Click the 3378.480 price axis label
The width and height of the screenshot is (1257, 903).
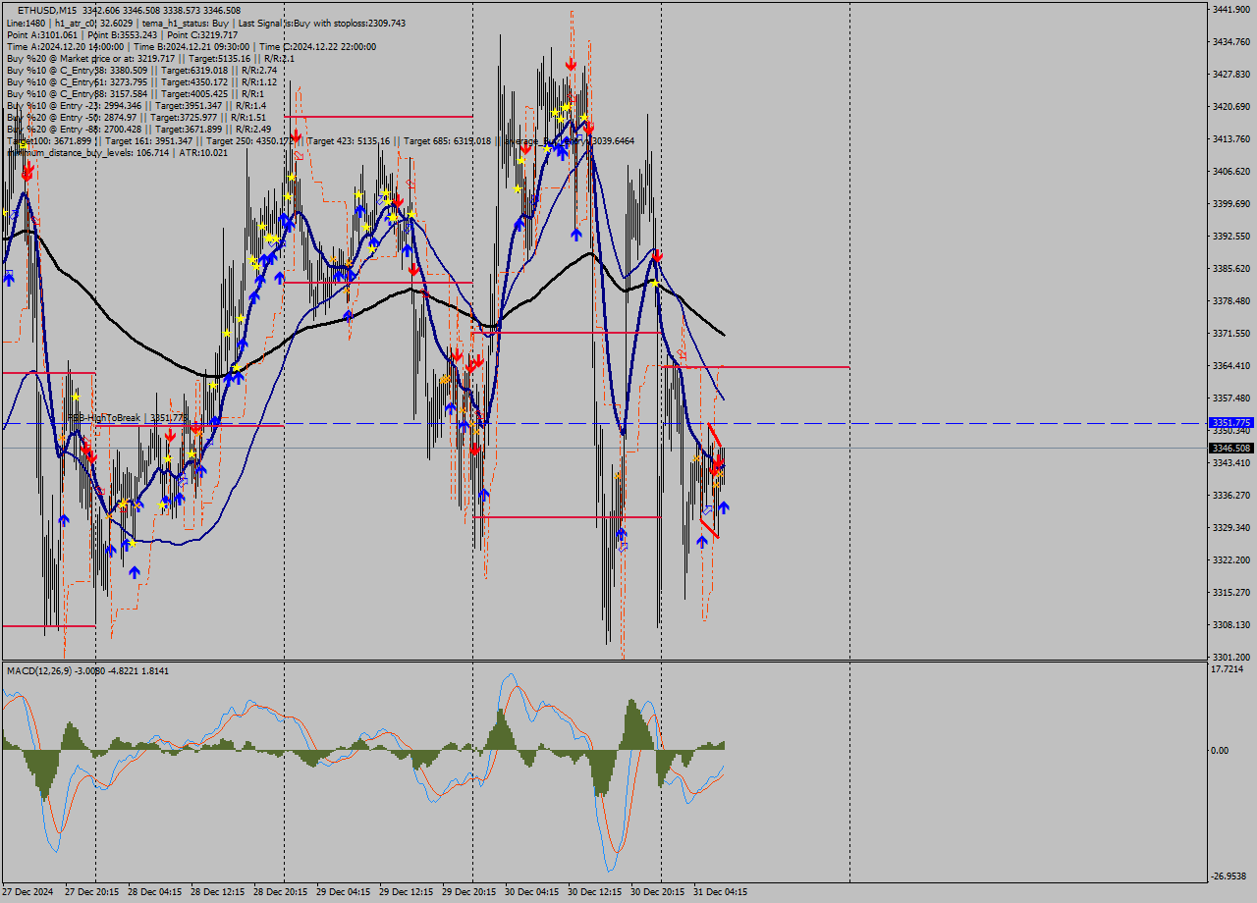pyautogui.click(x=1230, y=300)
